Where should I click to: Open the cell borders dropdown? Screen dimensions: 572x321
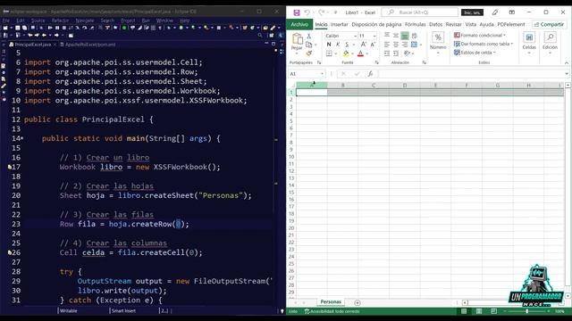pos(336,53)
